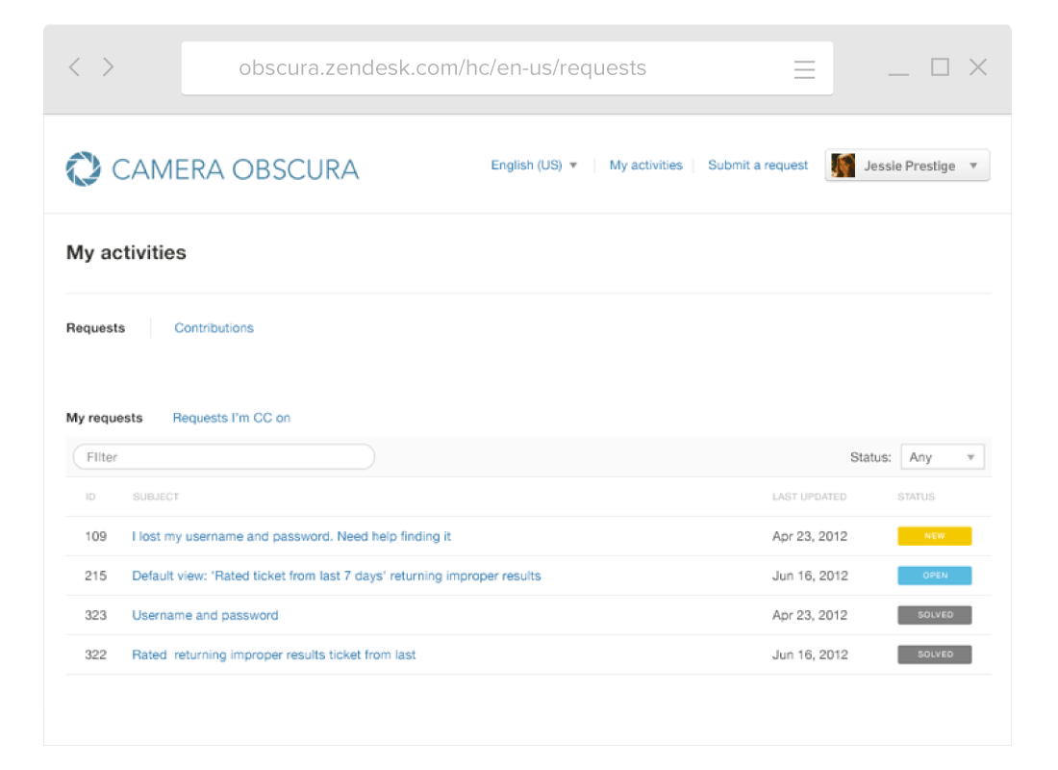Click Submit a request
Viewport: 1058px width, 770px height.
click(x=758, y=165)
